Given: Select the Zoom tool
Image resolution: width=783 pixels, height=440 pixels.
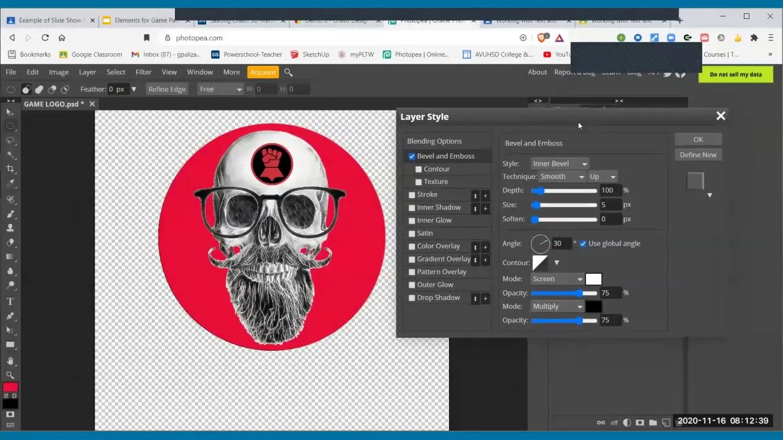Looking at the screenshot, I should click(x=10, y=375).
